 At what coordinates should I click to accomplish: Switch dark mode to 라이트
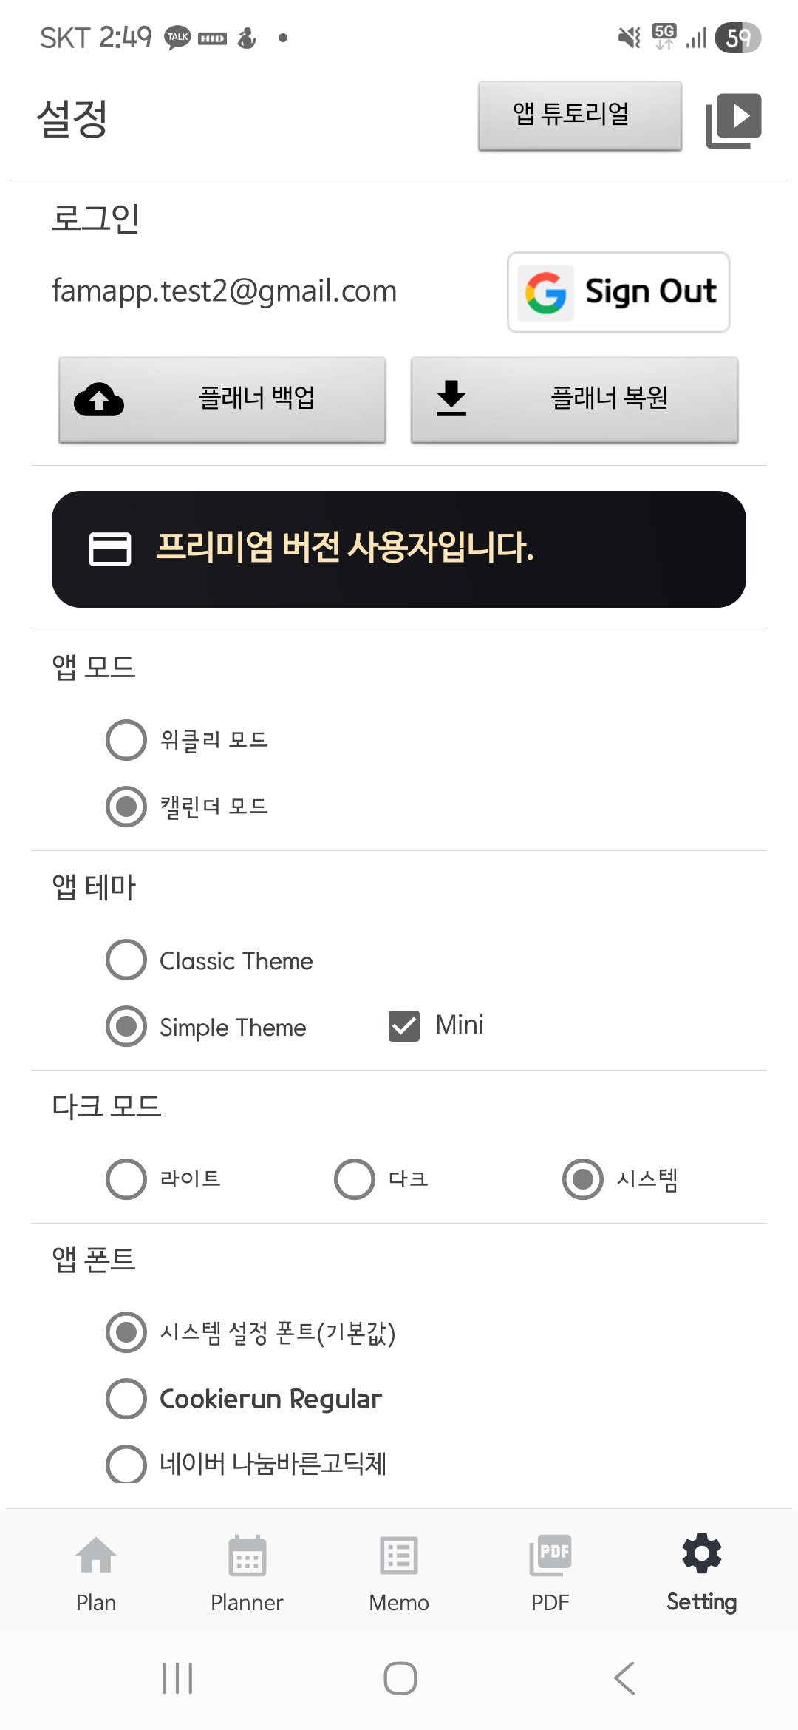click(x=126, y=1178)
